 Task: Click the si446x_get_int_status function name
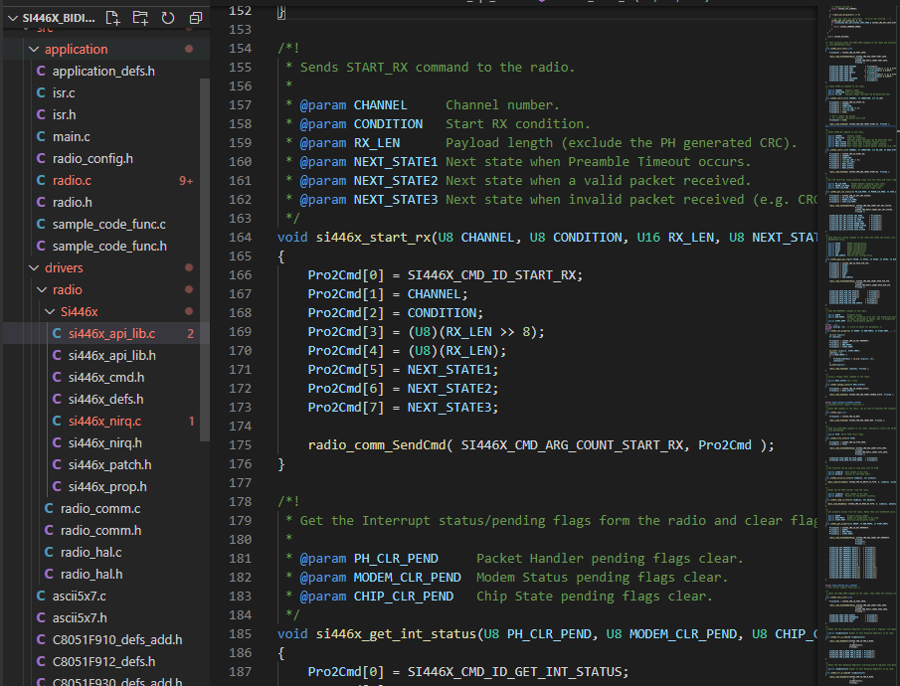pyautogui.click(x=397, y=634)
